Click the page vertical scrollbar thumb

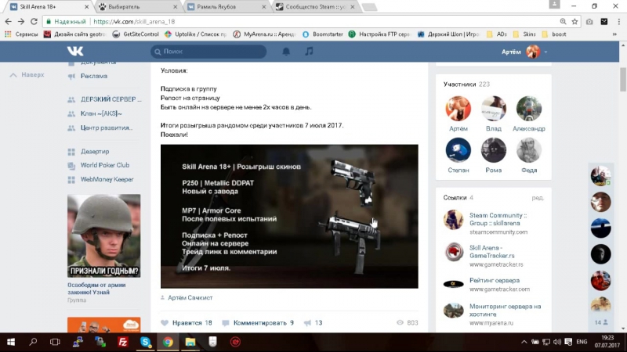pyautogui.click(x=623, y=80)
